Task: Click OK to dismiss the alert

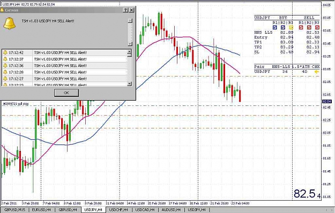Action: [x=66, y=93]
